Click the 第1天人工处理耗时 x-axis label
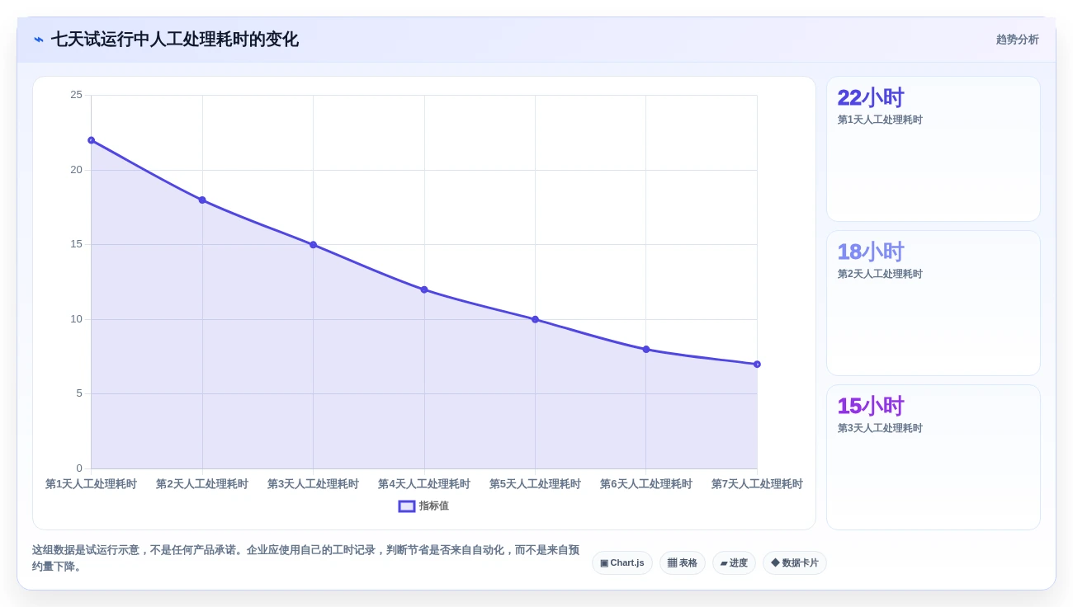 (x=92, y=484)
